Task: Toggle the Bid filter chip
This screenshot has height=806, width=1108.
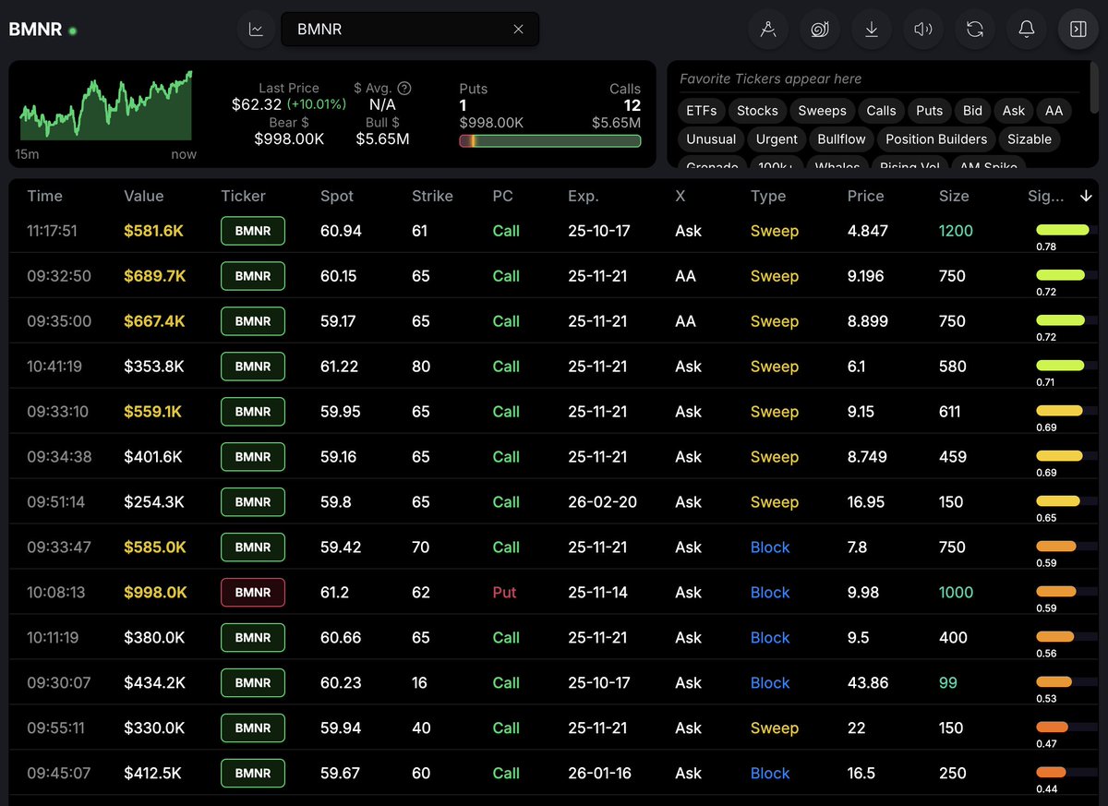Action: click(973, 111)
